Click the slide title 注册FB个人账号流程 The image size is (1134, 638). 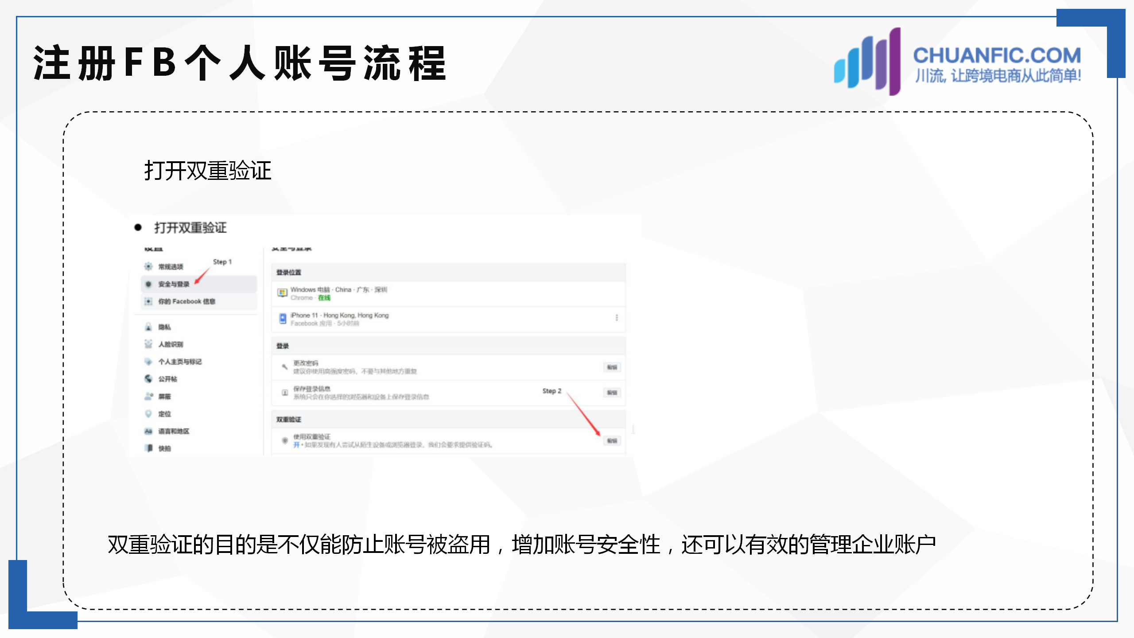tap(240, 63)
